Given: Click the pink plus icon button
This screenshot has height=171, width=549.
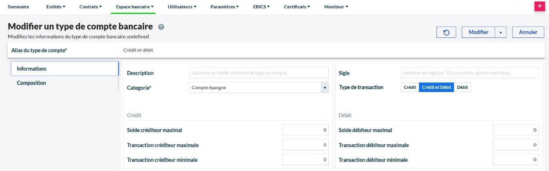Looking at the screenshot, I should click(540, 7).
